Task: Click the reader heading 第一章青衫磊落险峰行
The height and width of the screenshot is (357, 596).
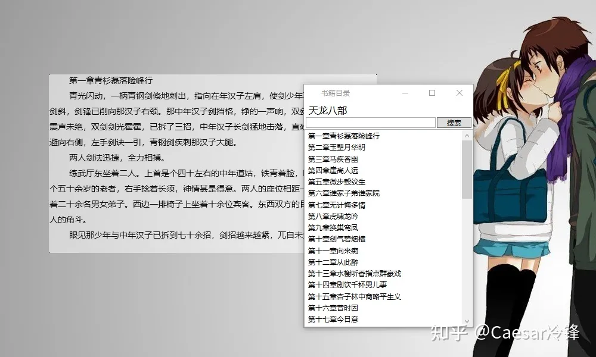Action: click(111, 80)
